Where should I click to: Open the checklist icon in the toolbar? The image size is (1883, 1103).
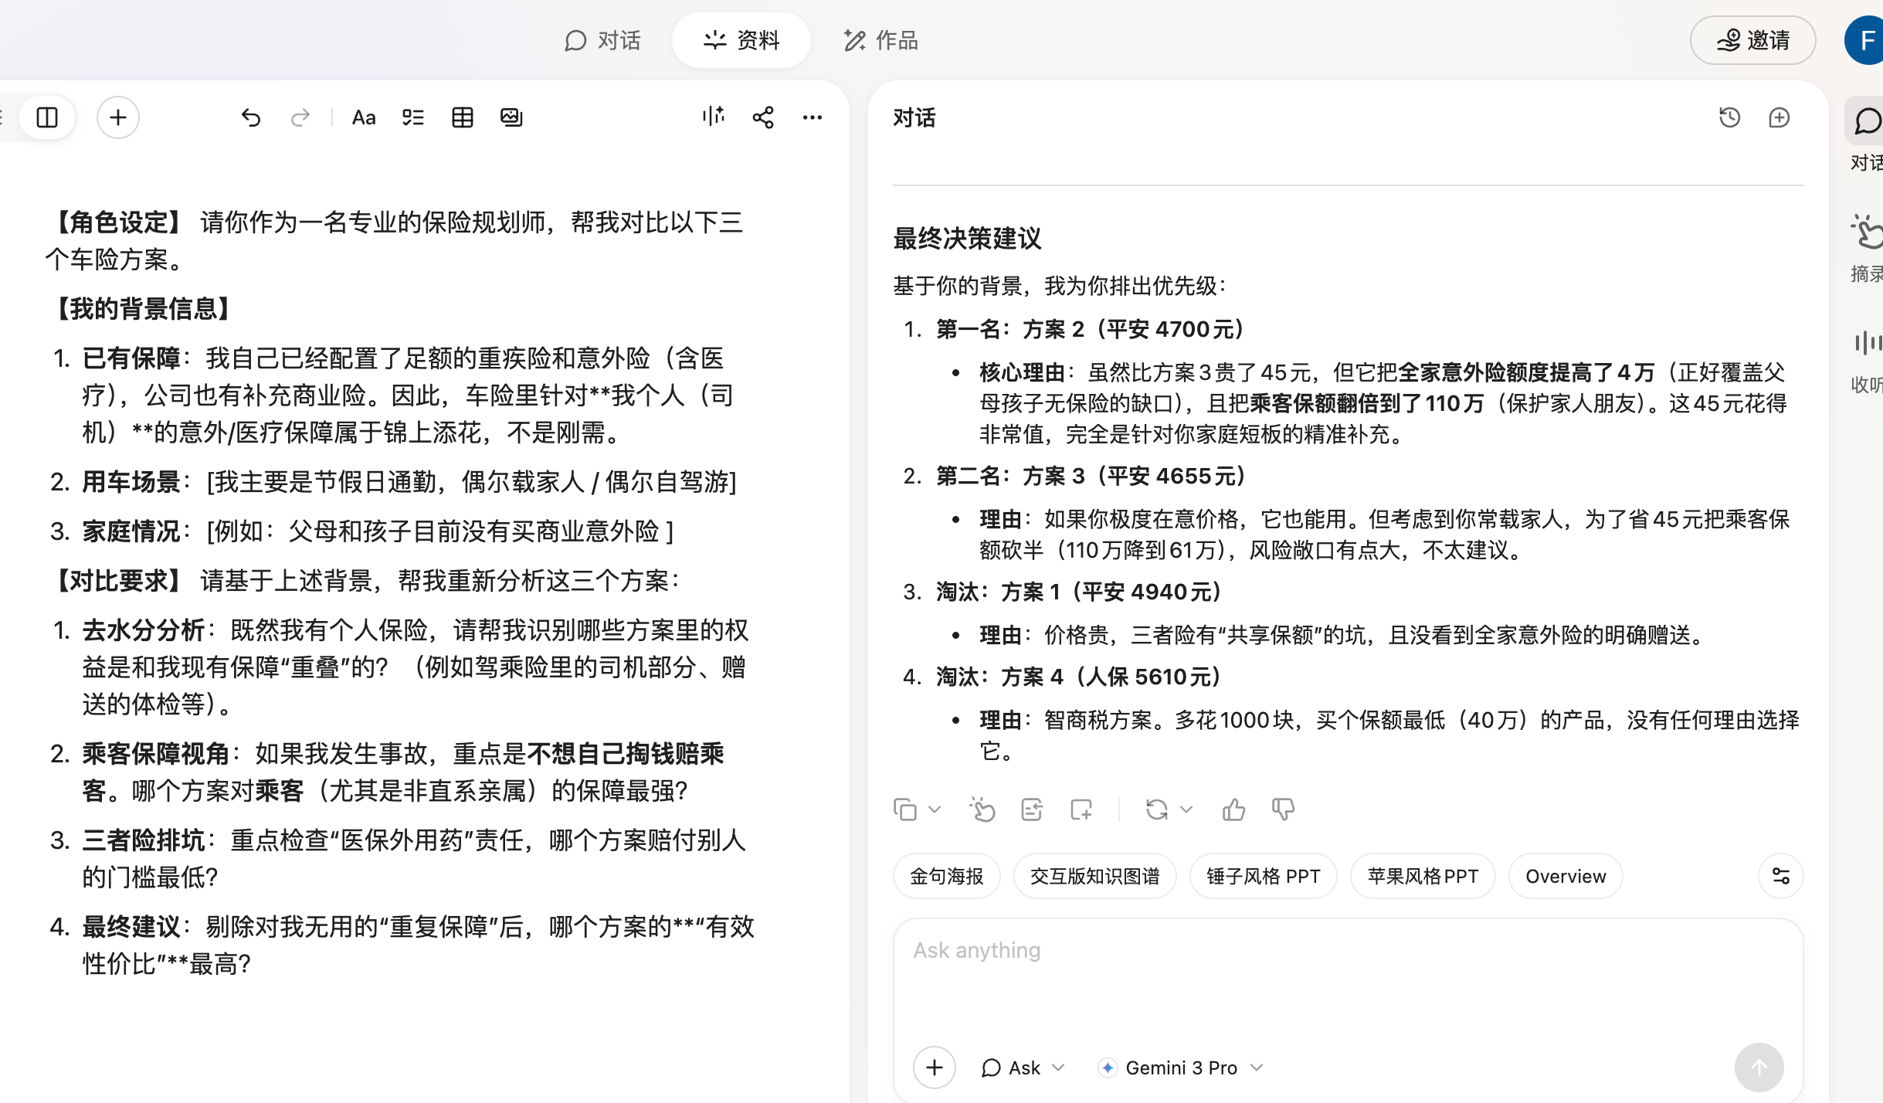pyautogui.click(x=412, y=117)
